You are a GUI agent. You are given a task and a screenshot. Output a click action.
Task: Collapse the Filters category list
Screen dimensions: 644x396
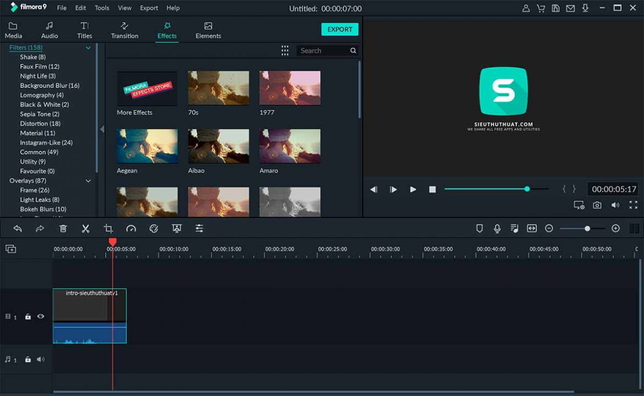[88, 47]
